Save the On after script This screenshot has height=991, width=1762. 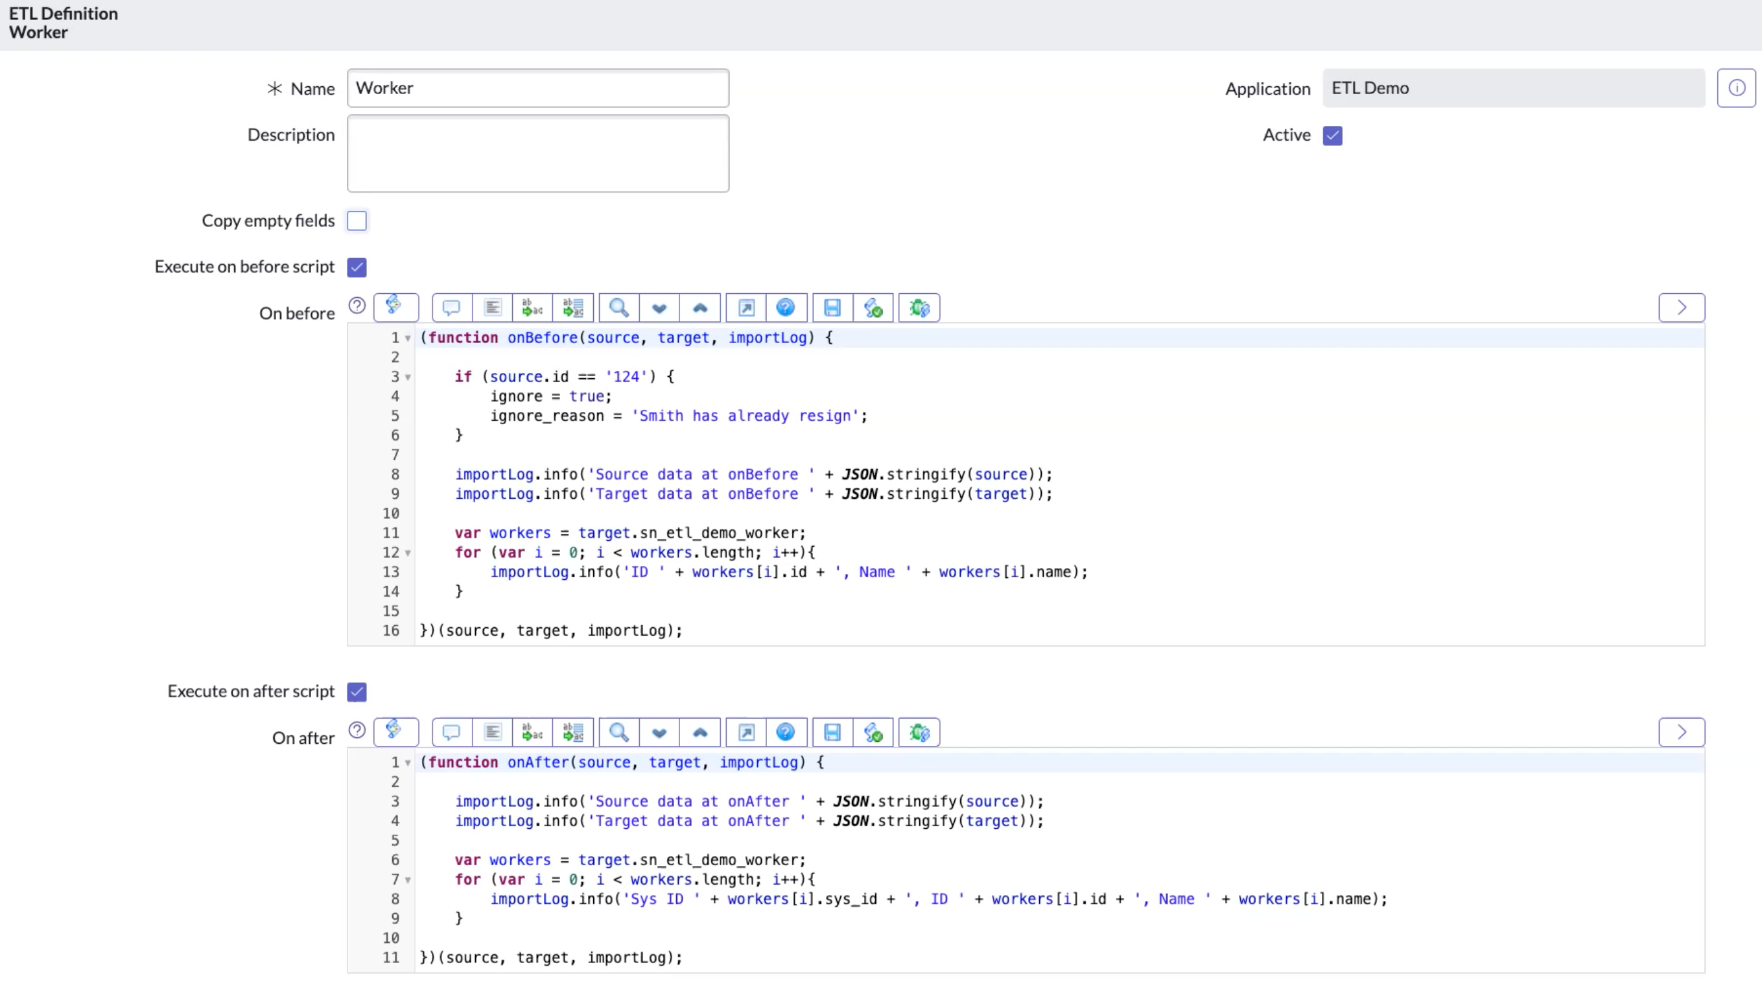[x=832, y=732]
